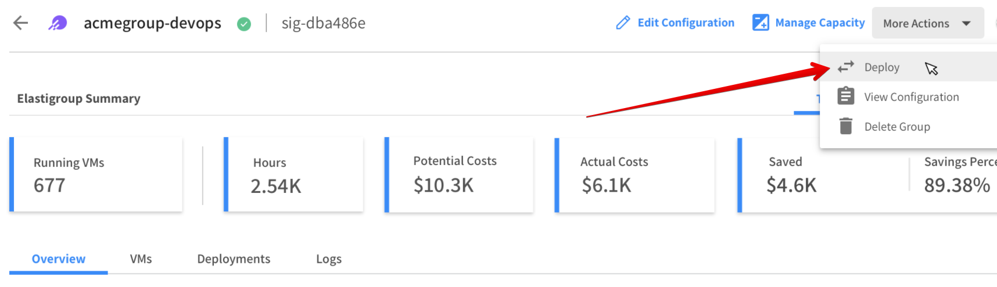Switch to the VMs tab
The height and width of the screenshot is (287, 997).
(x=141, y=259)
